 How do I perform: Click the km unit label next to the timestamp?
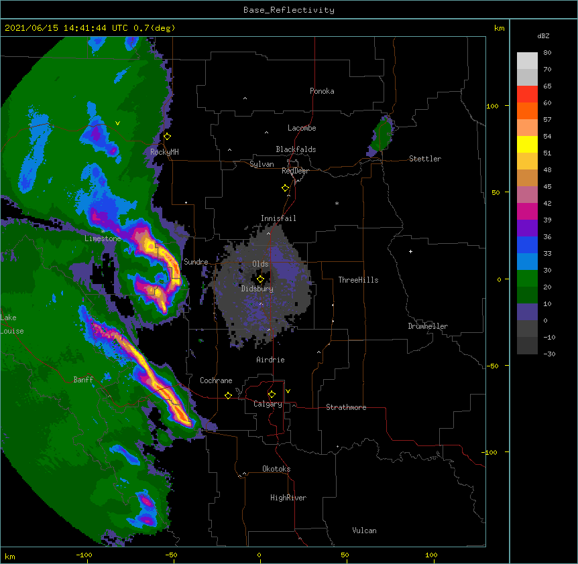coord(500,28)
